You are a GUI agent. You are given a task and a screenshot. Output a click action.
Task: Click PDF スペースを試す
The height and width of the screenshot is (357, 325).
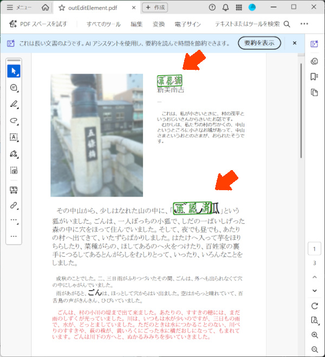pyautogui.click(x=38, y=24)
